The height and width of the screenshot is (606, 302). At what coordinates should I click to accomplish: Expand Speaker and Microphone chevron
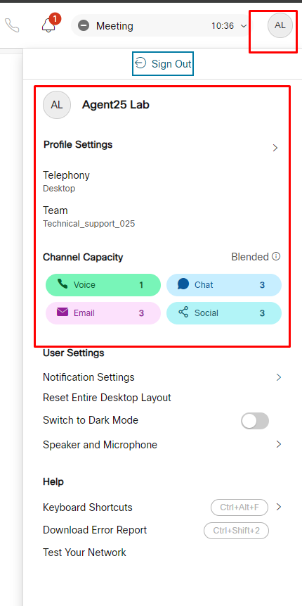coord(279,444)
